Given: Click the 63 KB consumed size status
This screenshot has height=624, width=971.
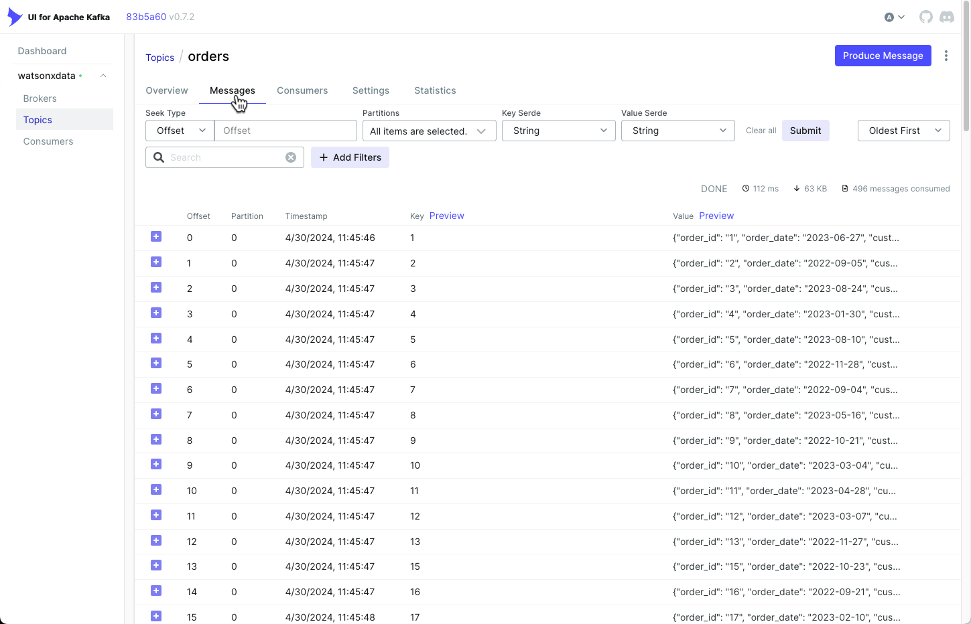Looking at the screenshot, I should pyautogui.click(x=810, y=189).
